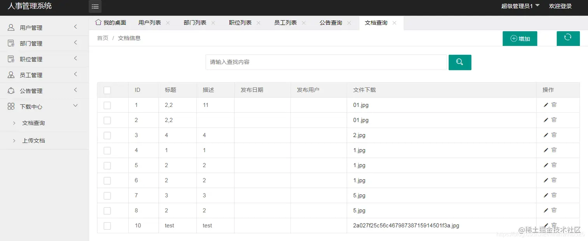Edit row ID 4 with pencil icon
Image resolution: width=588 pixels, height=241 pixels.
click(x=546, y=150)
